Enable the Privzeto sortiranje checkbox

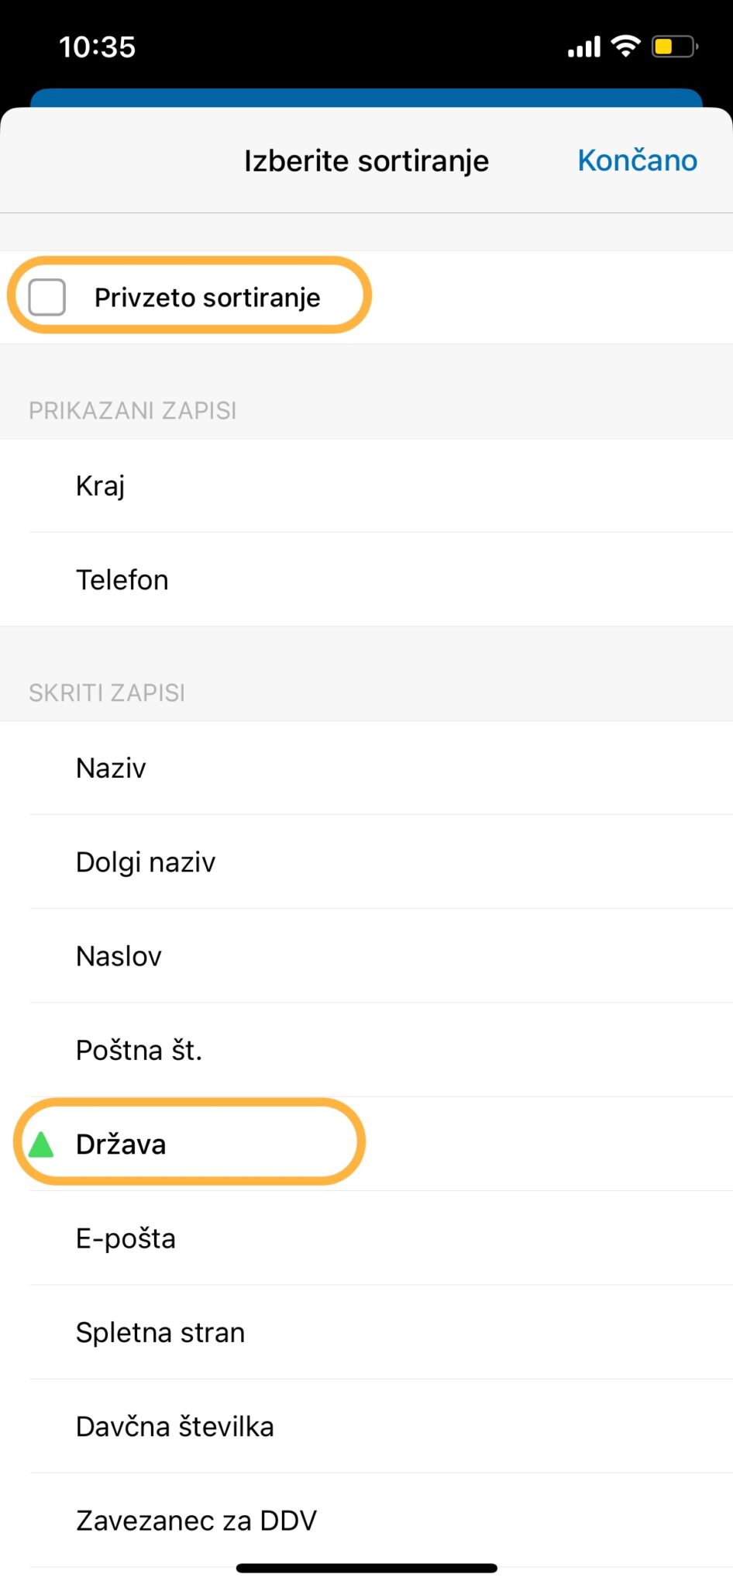click(x=48, y=295)
